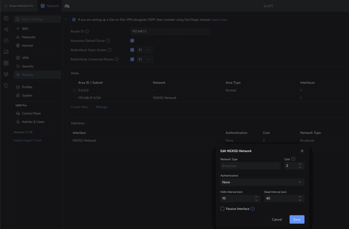Open Redistribute Static Routes E1 dropdown
This screenshot has height=229, width=349.
click(x=145, y=50)
